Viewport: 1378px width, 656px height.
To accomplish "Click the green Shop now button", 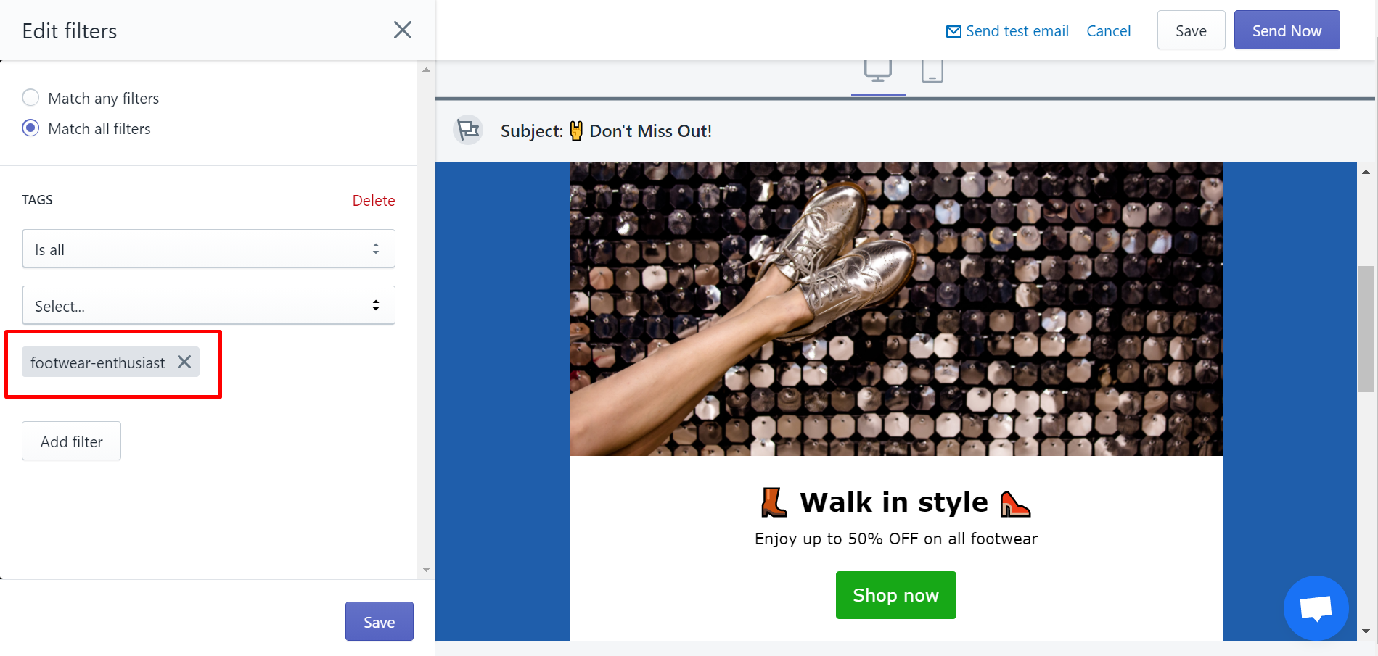I will click(895, 595).
